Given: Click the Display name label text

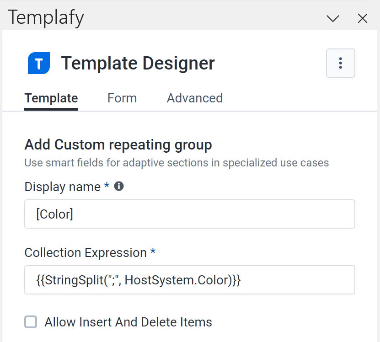Looking at the screenshot, I should (x=62, y=187).
